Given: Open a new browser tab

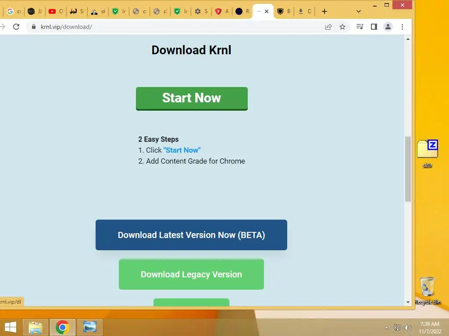Looking at the screenshot, I should click(x=324, y=11).
